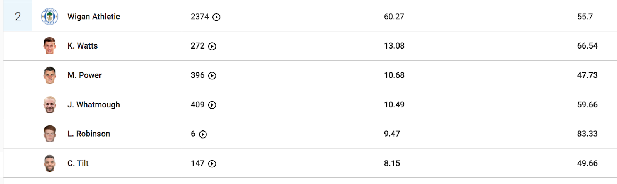Play Wigan Athletic's 2374 events video
Image resolution: width=617 pixels, height=184 pixels.
(217, 17)
